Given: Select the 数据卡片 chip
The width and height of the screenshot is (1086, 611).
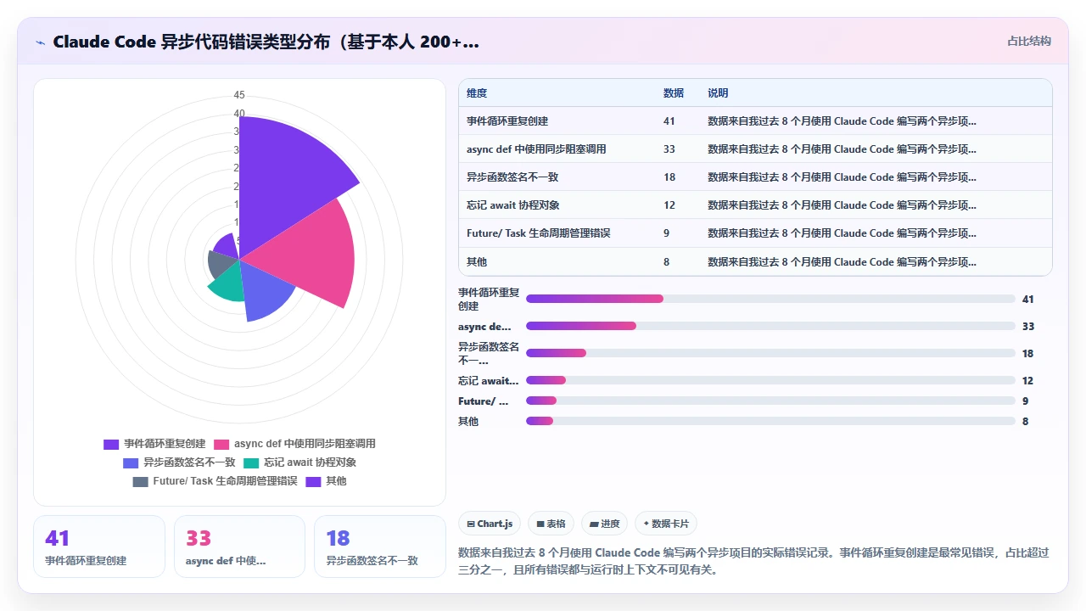Looking at the screenshot, I should (666, 524).
